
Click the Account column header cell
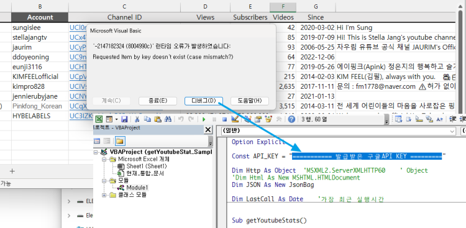[x=40, y=17]
